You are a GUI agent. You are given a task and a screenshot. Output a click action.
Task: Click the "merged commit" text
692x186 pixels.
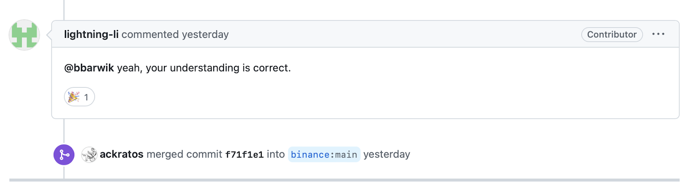[x=184, y=155]
